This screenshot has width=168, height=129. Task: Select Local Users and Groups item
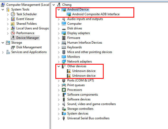click(32, 28)
